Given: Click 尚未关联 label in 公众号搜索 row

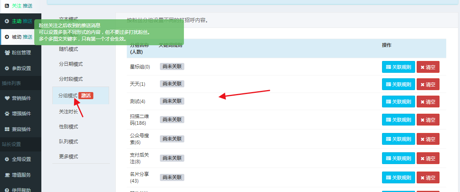Looking at the screenshot, I should (172, 138).
